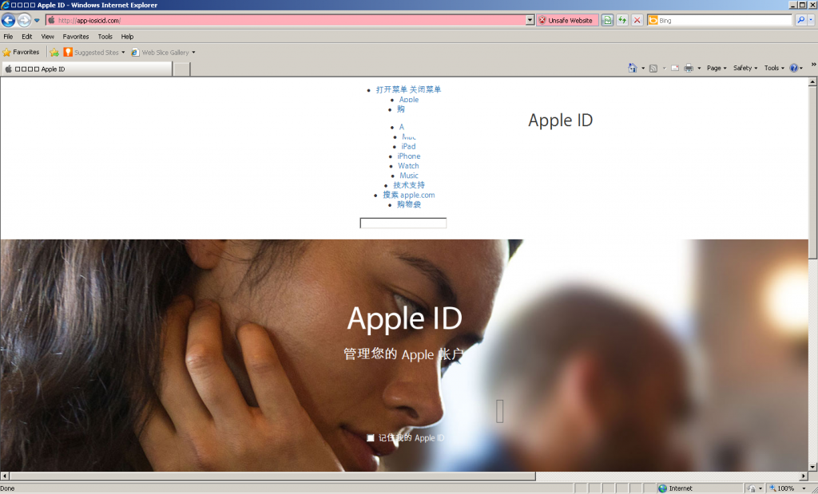Open the Favorites menu in menu bar
The height and width of the screenshot is (494, 818).
[76, 37]
